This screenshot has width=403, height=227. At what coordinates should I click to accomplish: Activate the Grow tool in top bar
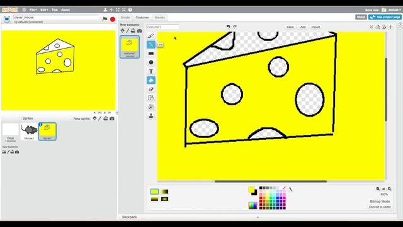click(x=118, y=10)
